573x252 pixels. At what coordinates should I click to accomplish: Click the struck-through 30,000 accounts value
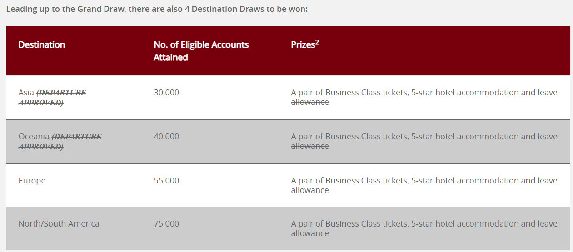coord(166,93)
